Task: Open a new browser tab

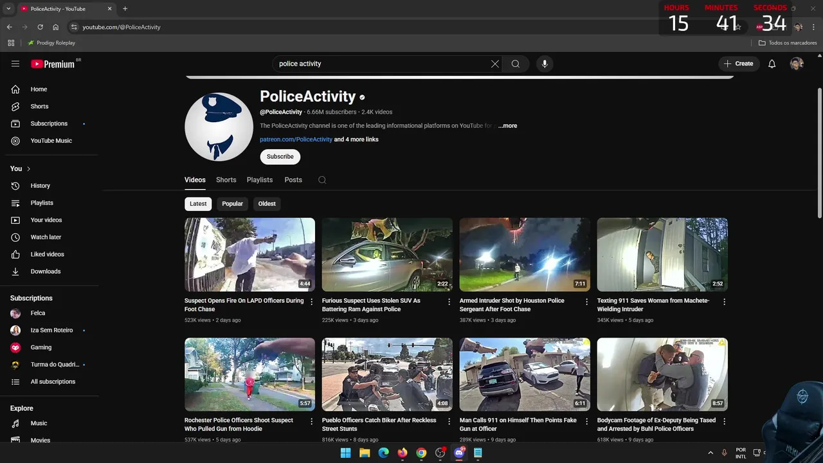Action: click(125, 9)
